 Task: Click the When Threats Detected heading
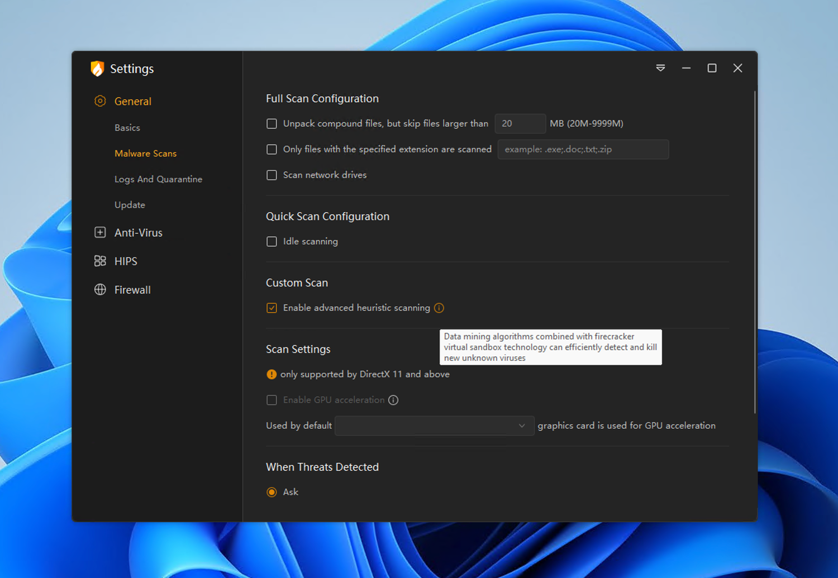[322, 467]
